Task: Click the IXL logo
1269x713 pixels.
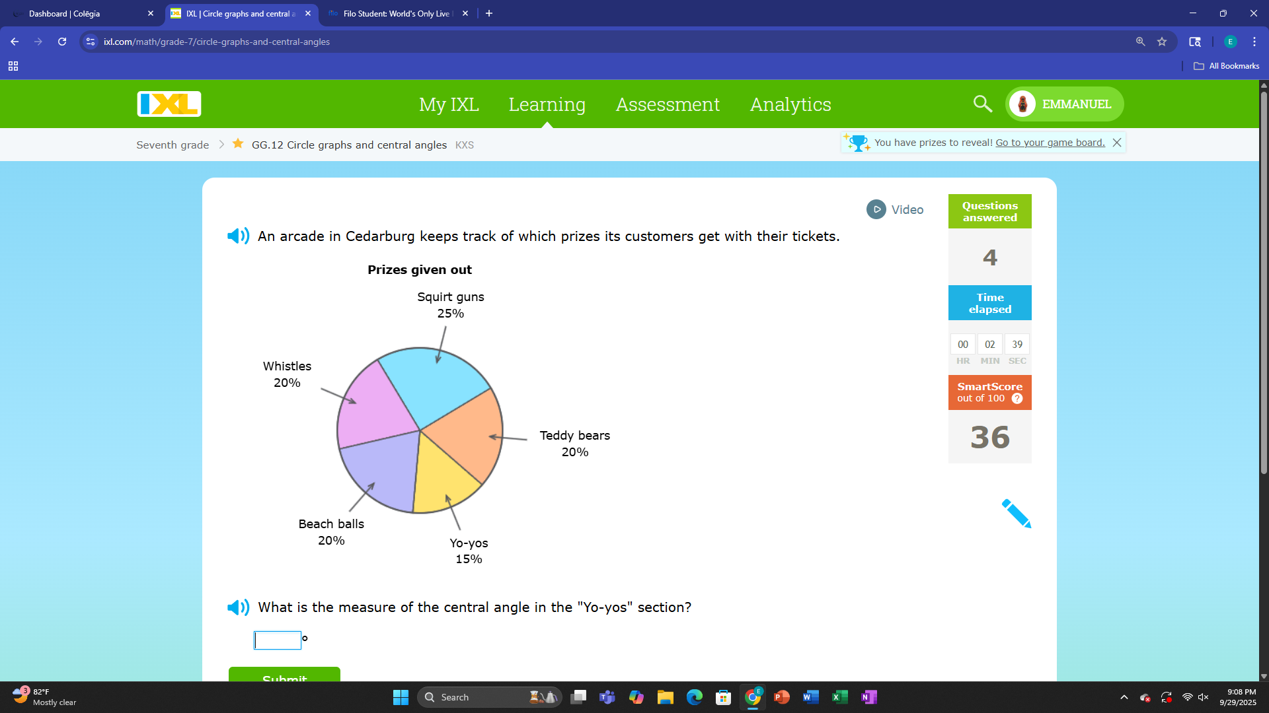Action: [x=169, y=104]
